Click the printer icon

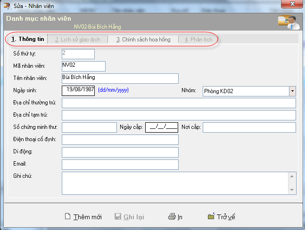click(x=172, y=217)
